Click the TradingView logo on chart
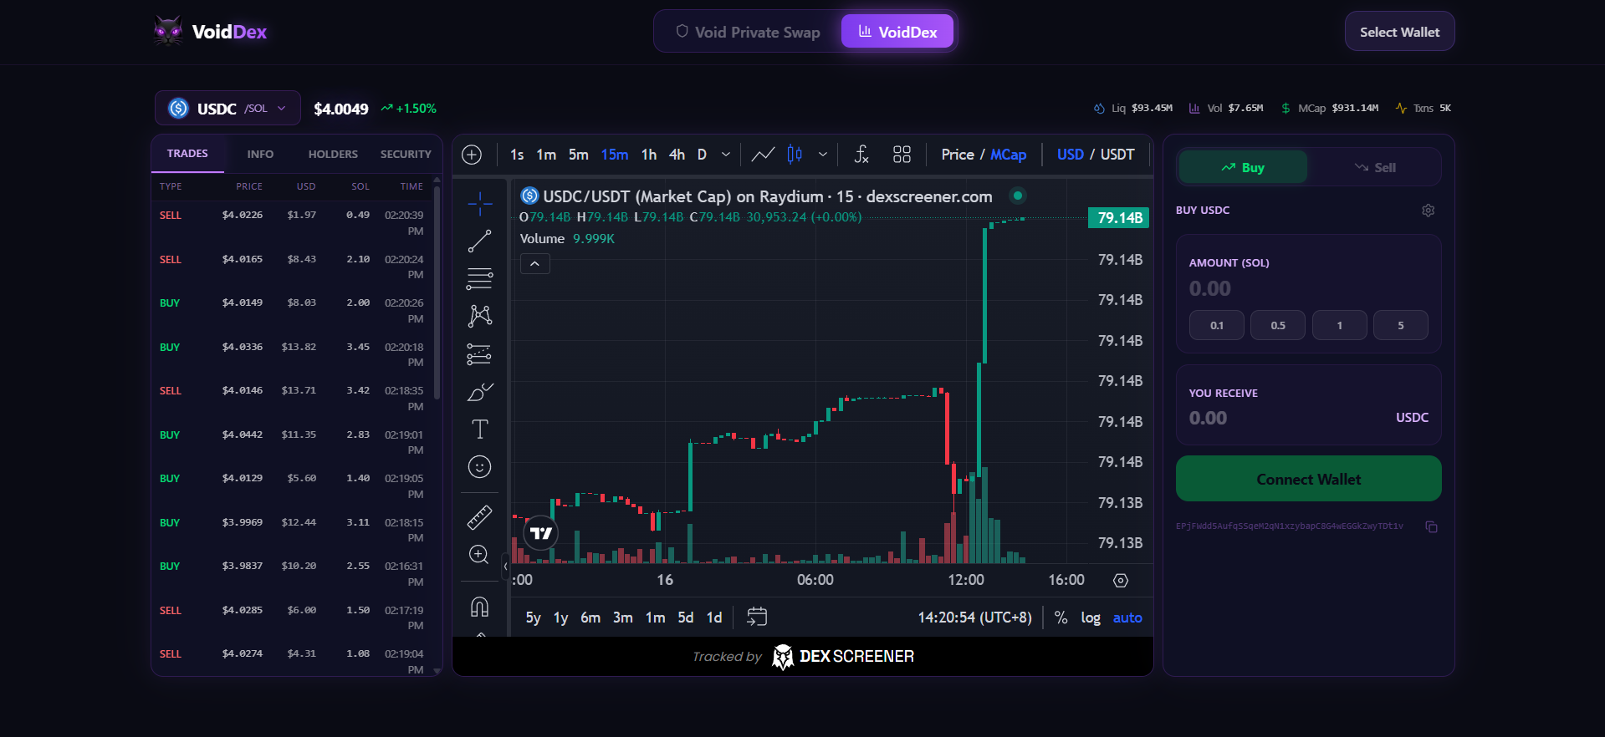The height and width of the screenshot is (737, 1605). pos(541,533)
